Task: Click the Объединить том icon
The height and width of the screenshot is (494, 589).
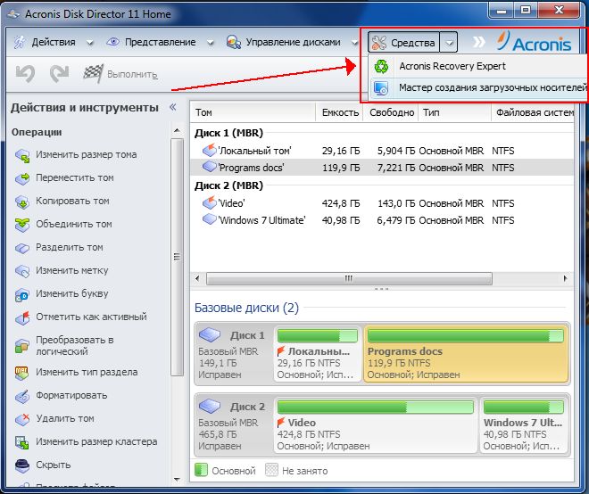Action: tap(22, 225)
